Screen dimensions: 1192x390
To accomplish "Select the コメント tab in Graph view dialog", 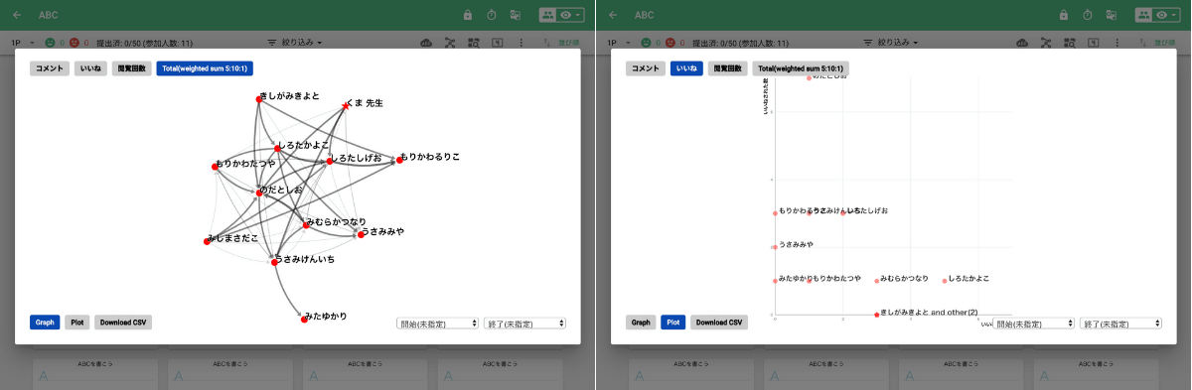I will (49, 68).
